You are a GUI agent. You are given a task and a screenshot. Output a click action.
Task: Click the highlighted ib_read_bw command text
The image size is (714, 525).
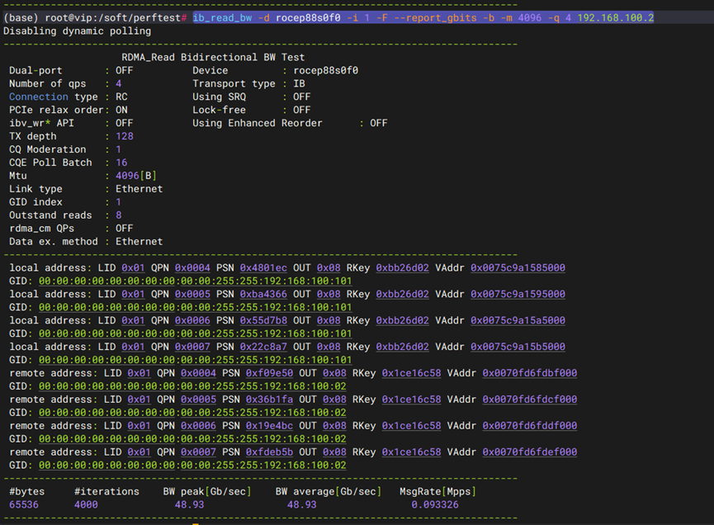pyautogui.click(x=423, y=18)
